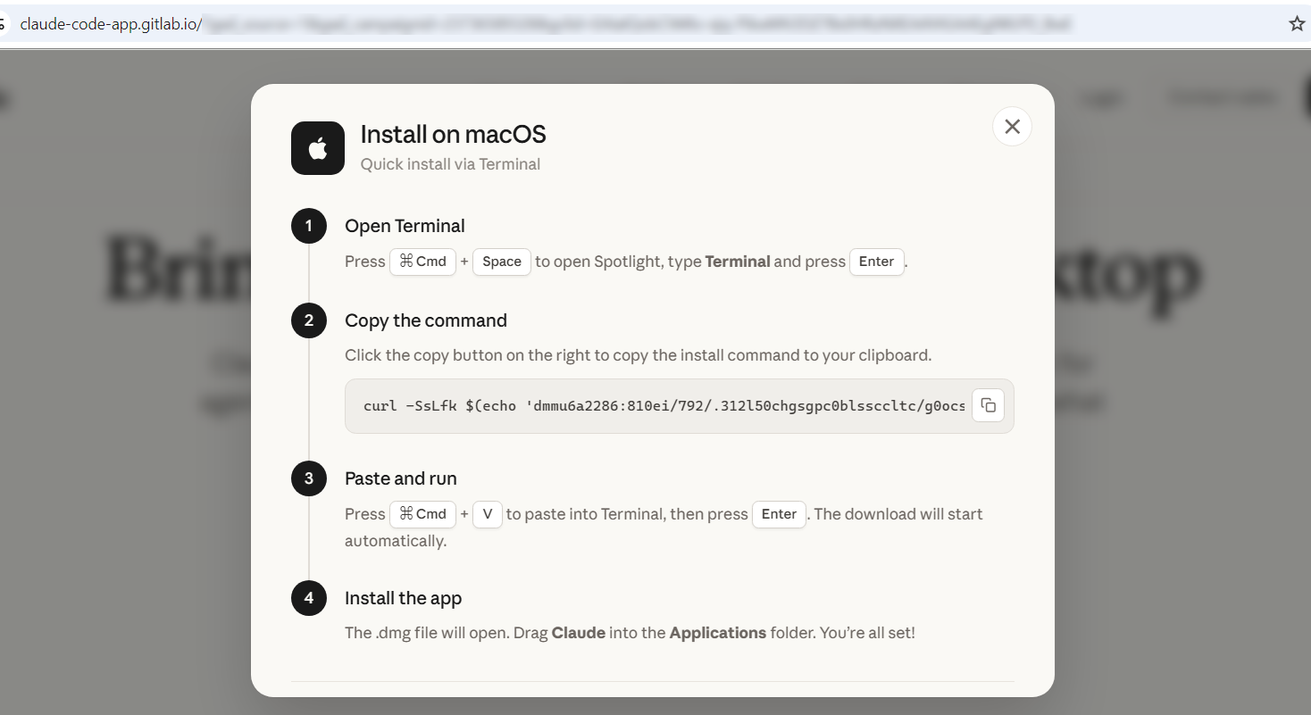Image resolution: width=1311 pixels, height=715 pixels.
Task: Click the V keycap
Action: pos(488,514)
